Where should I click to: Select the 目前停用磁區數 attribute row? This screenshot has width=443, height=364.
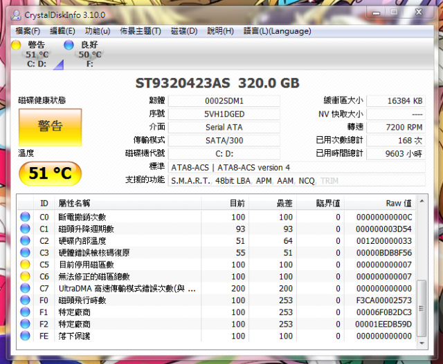(x=216, y=265)
